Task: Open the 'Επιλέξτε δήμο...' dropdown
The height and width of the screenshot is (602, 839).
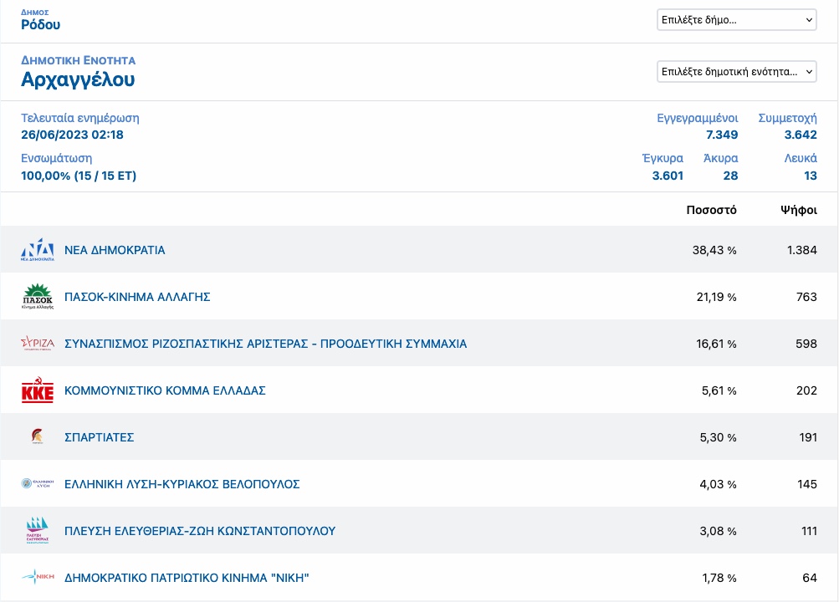Action: pos(737,20)
